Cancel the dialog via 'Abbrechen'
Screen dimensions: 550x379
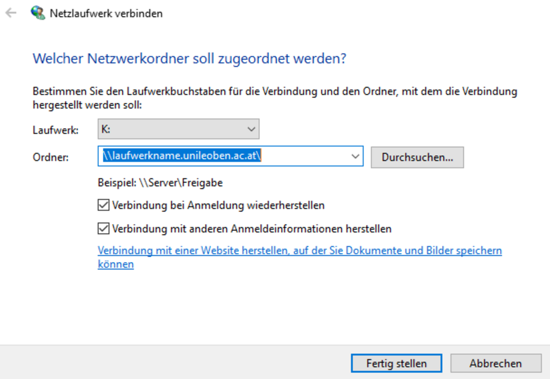(x=496, y=363)
